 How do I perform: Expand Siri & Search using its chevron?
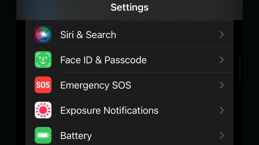(222, 34)
